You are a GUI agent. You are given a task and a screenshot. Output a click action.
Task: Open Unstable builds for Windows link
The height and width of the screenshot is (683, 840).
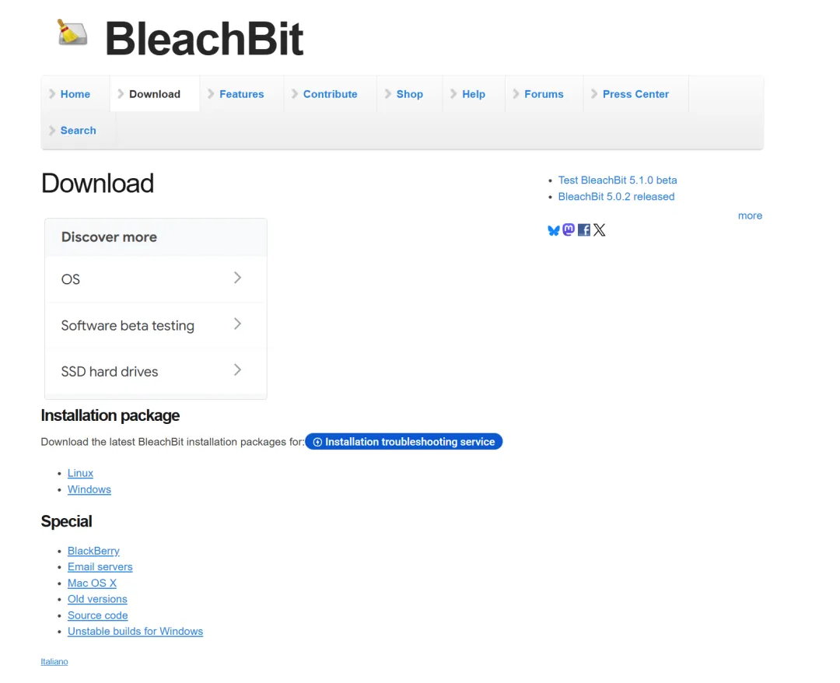point(135,632)
